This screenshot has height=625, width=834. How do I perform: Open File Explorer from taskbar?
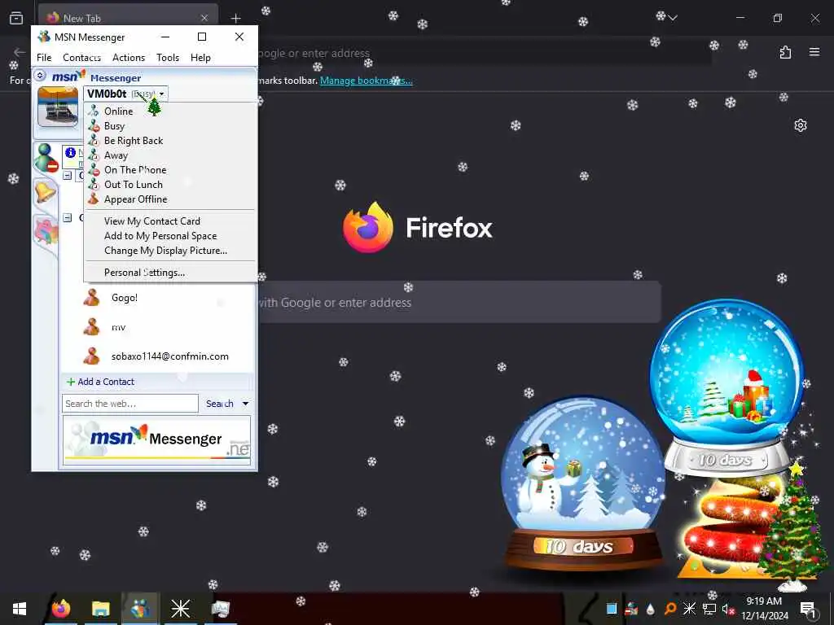100,609
